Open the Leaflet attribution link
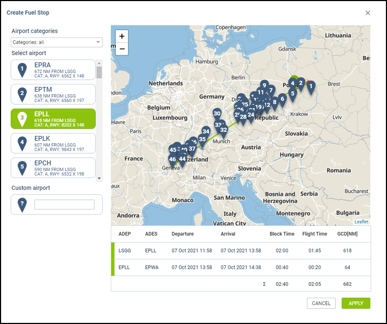 click(x=361, y=222)
